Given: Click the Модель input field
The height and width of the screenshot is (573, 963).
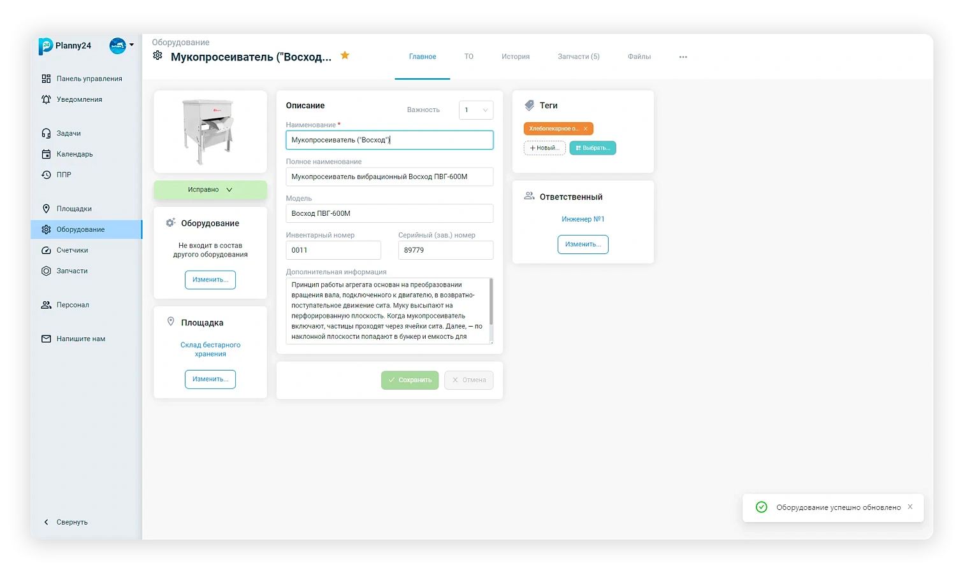Looking at the screenshot, I should pyautogui.click(x=389, y=213).
